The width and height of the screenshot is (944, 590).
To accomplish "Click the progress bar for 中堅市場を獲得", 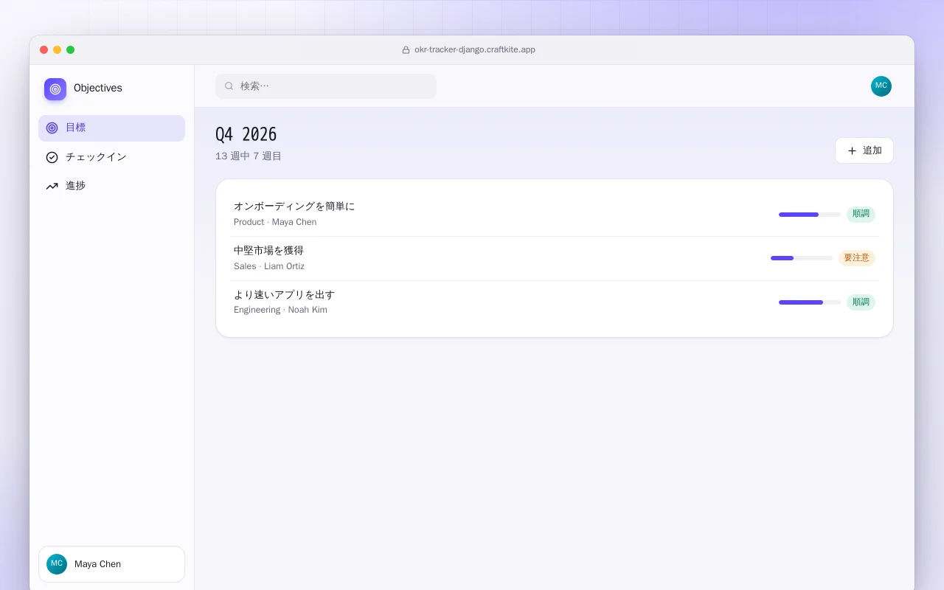I will [x=802, y=258].
